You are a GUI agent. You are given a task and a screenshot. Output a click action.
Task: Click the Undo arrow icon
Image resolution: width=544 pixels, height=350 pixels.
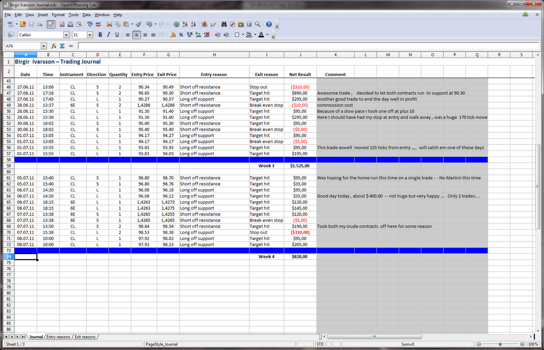(x=149, y=24)
